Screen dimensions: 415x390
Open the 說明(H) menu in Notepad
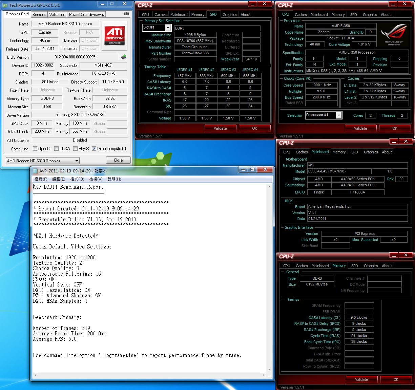coord(114,179)
